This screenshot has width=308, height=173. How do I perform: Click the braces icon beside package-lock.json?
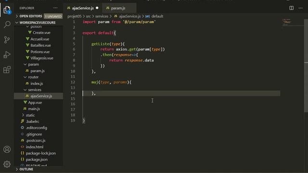[23, 153]
